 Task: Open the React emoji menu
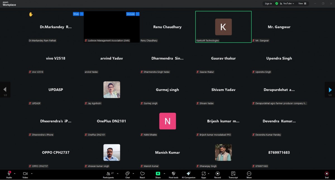tap(142, 175)
